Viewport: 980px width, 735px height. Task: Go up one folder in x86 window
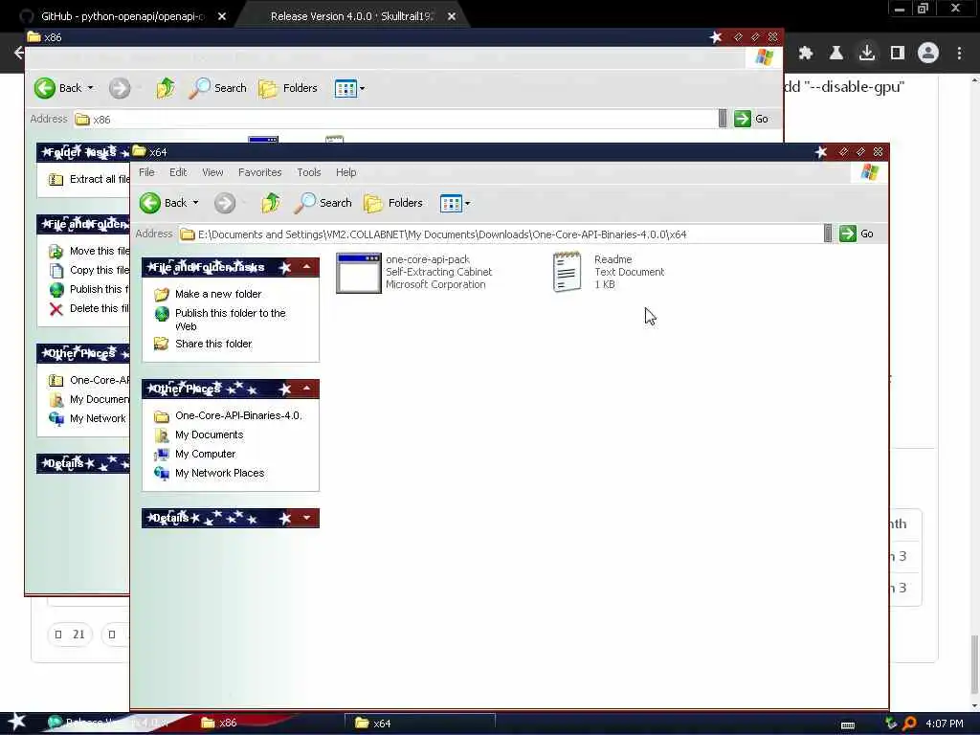(166, 88)
